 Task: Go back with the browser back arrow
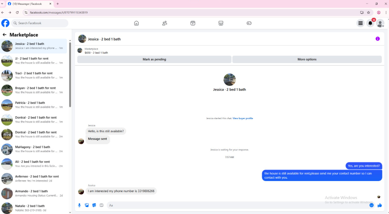pos(3,12)
